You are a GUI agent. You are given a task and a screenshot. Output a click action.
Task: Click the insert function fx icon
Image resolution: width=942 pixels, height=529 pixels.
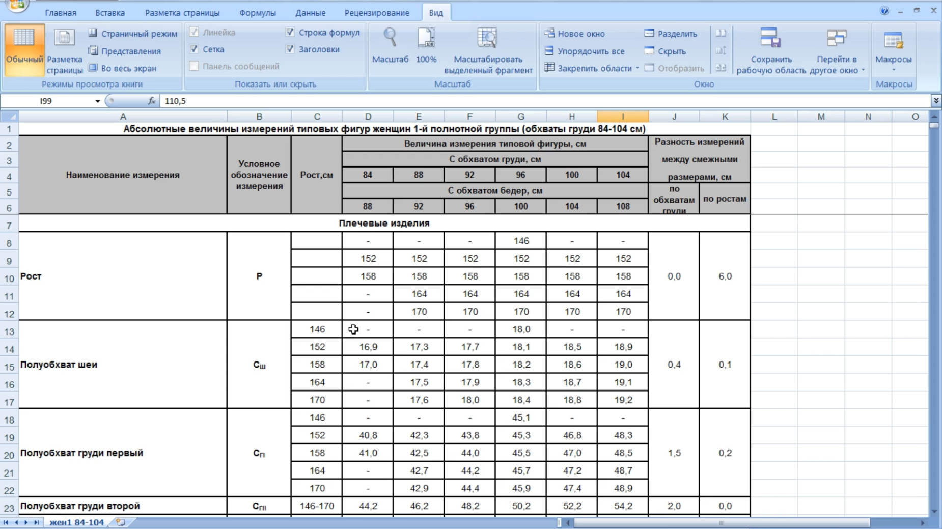152,101
